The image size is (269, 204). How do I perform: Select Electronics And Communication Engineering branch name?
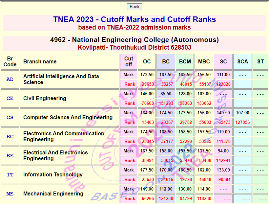(x=64, y=137)
